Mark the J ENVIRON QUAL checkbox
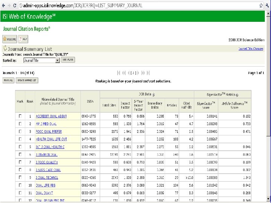Image resolution: width=271 pixels, height=203 pixels. (x=20, y=155)
